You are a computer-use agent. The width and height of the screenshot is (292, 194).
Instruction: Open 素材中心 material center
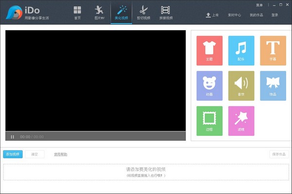click(x=235, y=15)
